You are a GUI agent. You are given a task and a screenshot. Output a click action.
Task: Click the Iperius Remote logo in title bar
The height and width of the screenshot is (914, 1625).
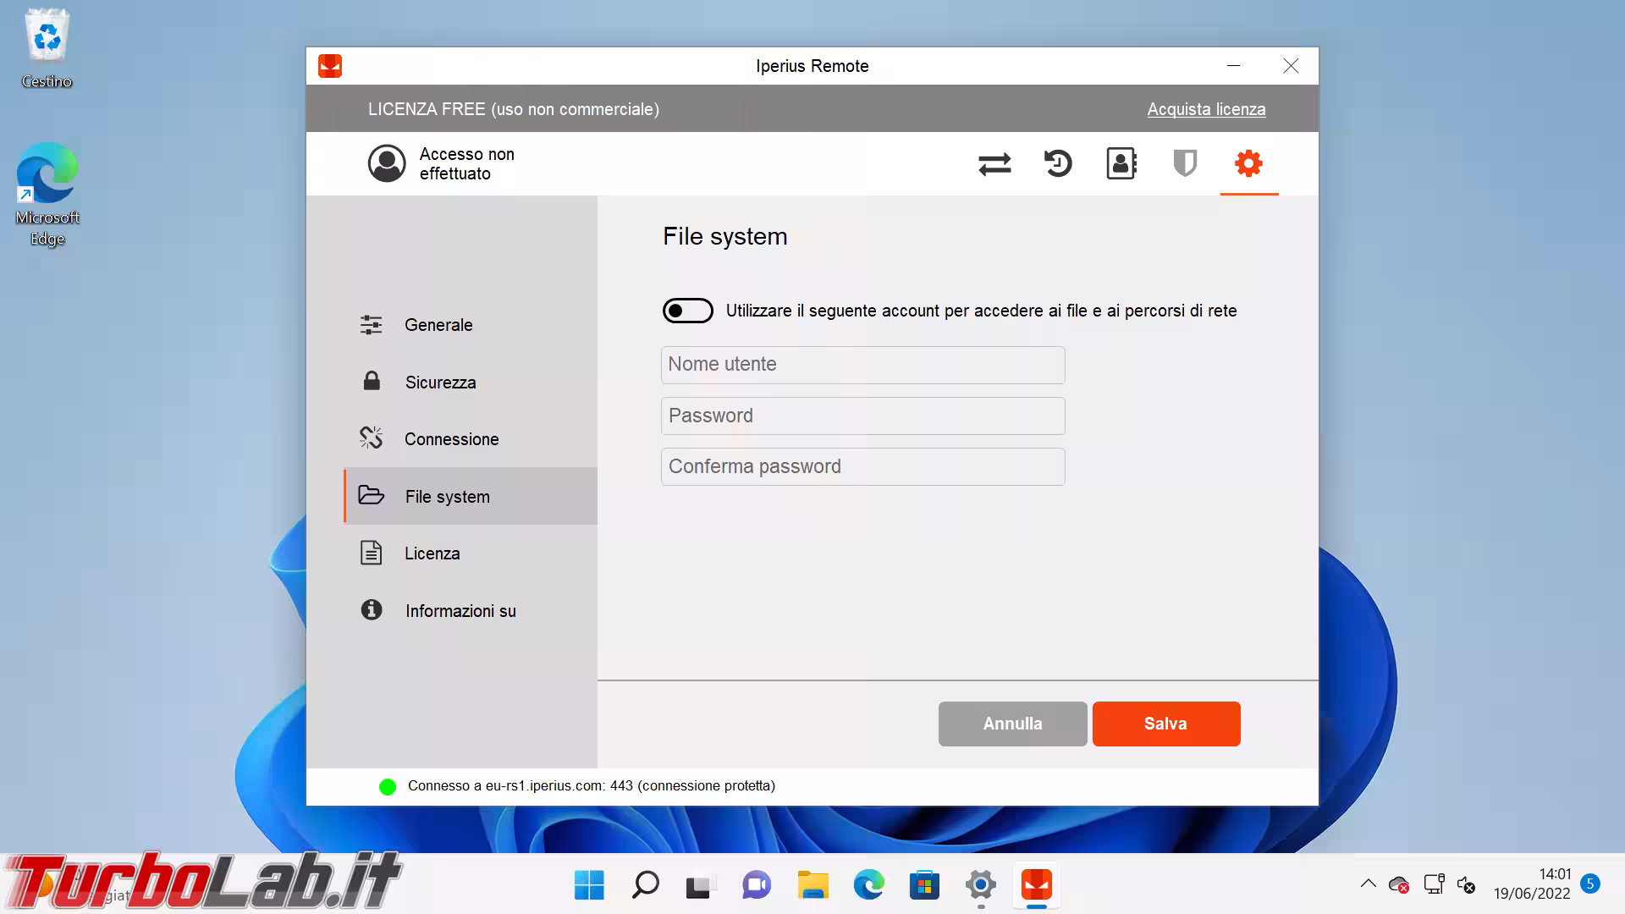330,66
